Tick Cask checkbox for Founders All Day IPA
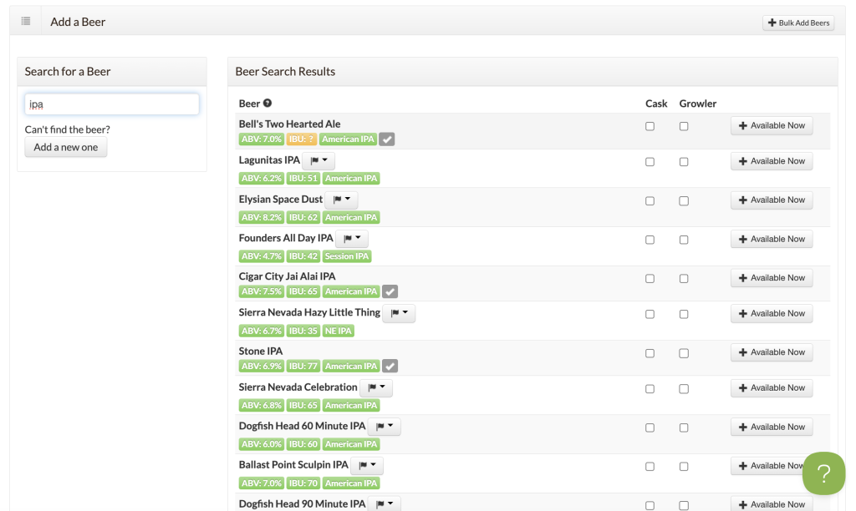Viewport: 856px width, 511px height. click(650, 240)
